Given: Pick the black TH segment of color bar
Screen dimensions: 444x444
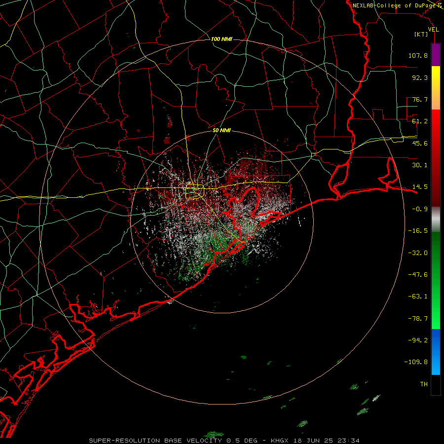Looking at the screenshot, I should (x=436, y=384).
